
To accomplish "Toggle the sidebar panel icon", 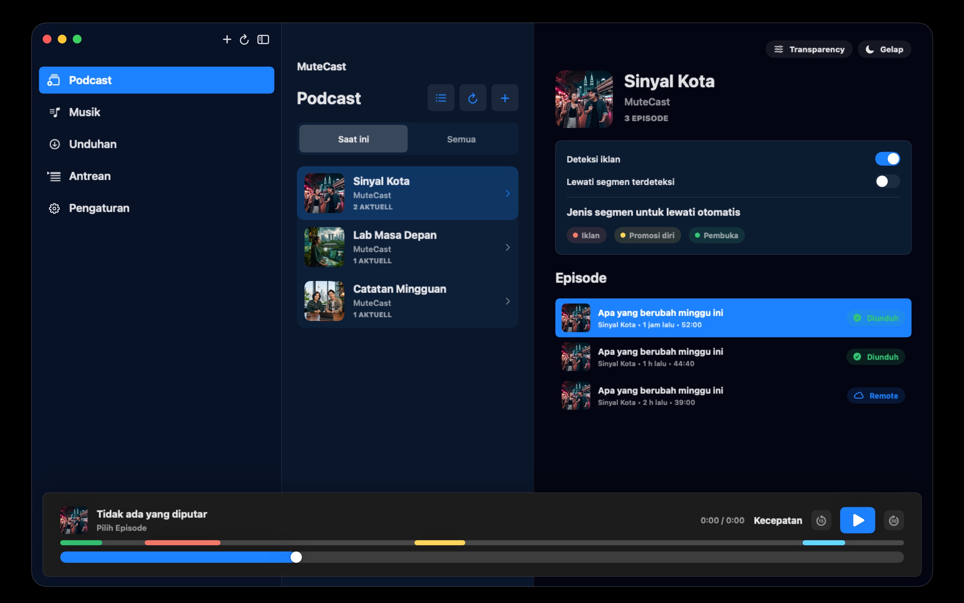I will [263, 40].
